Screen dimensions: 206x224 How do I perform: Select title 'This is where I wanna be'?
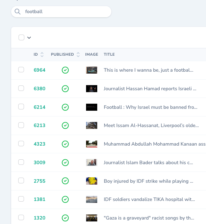pos(148,70)
